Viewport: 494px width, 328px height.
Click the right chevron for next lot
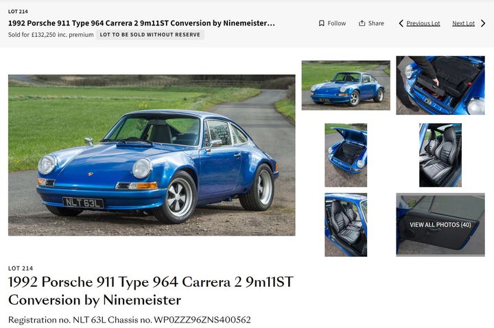[483, 23]
